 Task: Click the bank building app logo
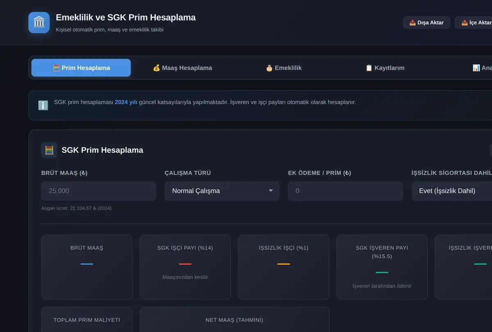(39, 23)
